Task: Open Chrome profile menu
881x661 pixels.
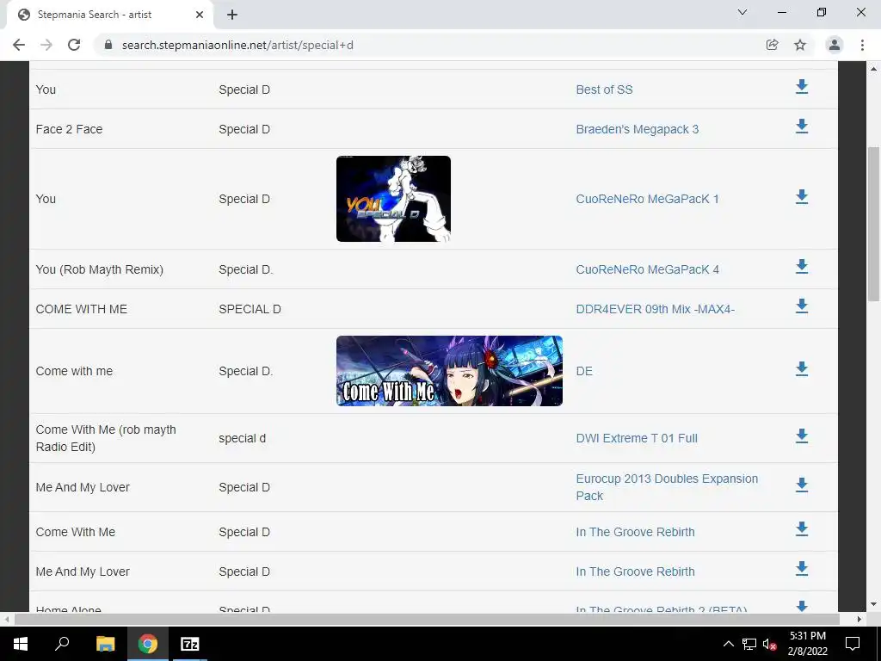Action: (x=835, y=45)
